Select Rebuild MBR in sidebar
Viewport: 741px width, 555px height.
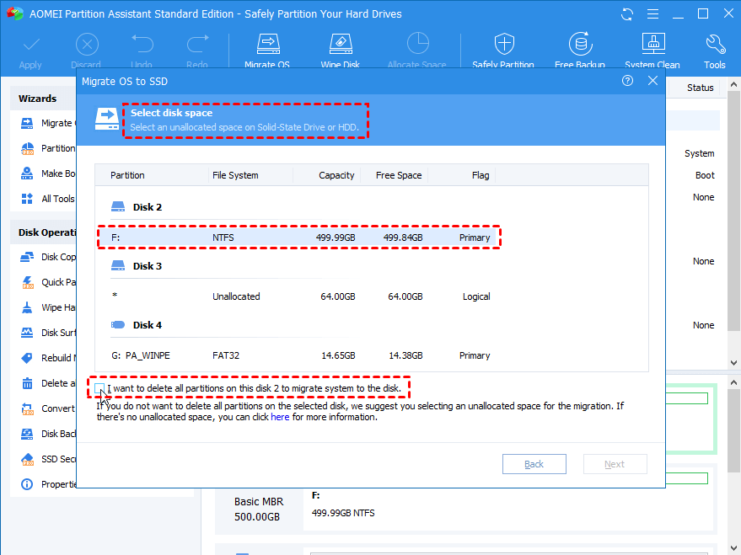coord(47,358)
